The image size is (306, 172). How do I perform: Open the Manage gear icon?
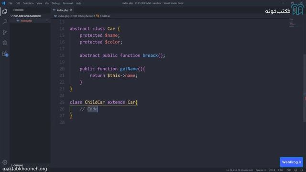[5, 162]
